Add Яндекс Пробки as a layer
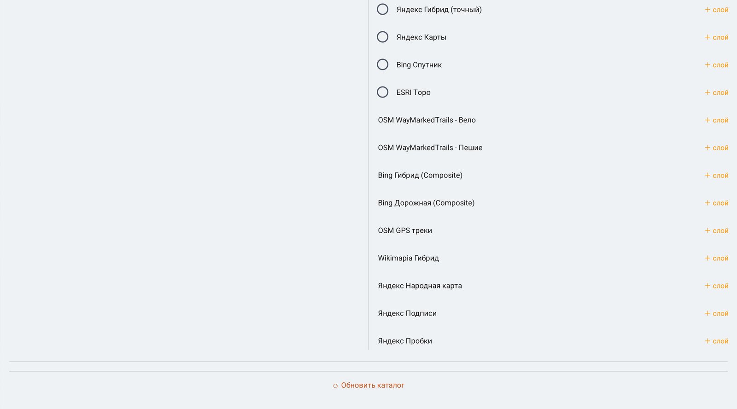737x409 pixels. click(x=716, y=341)
